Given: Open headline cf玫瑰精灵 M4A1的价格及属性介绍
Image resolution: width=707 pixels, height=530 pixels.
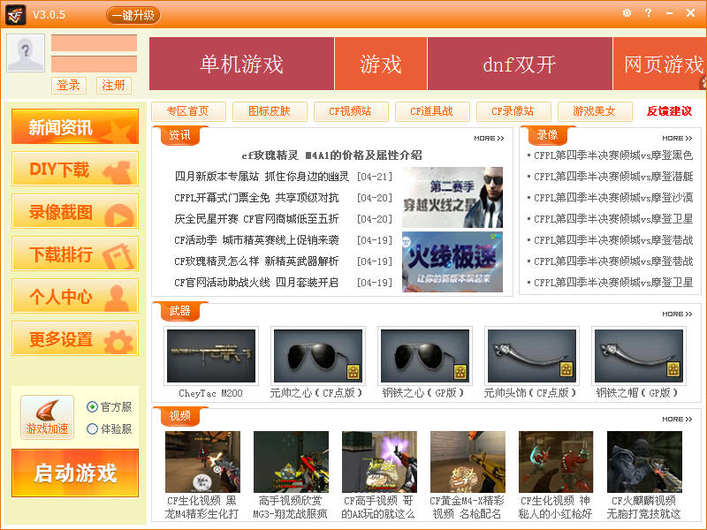Looking at the screenshot, I should coord(332,155).
